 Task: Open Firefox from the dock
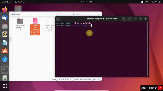(x=5, y=9)
